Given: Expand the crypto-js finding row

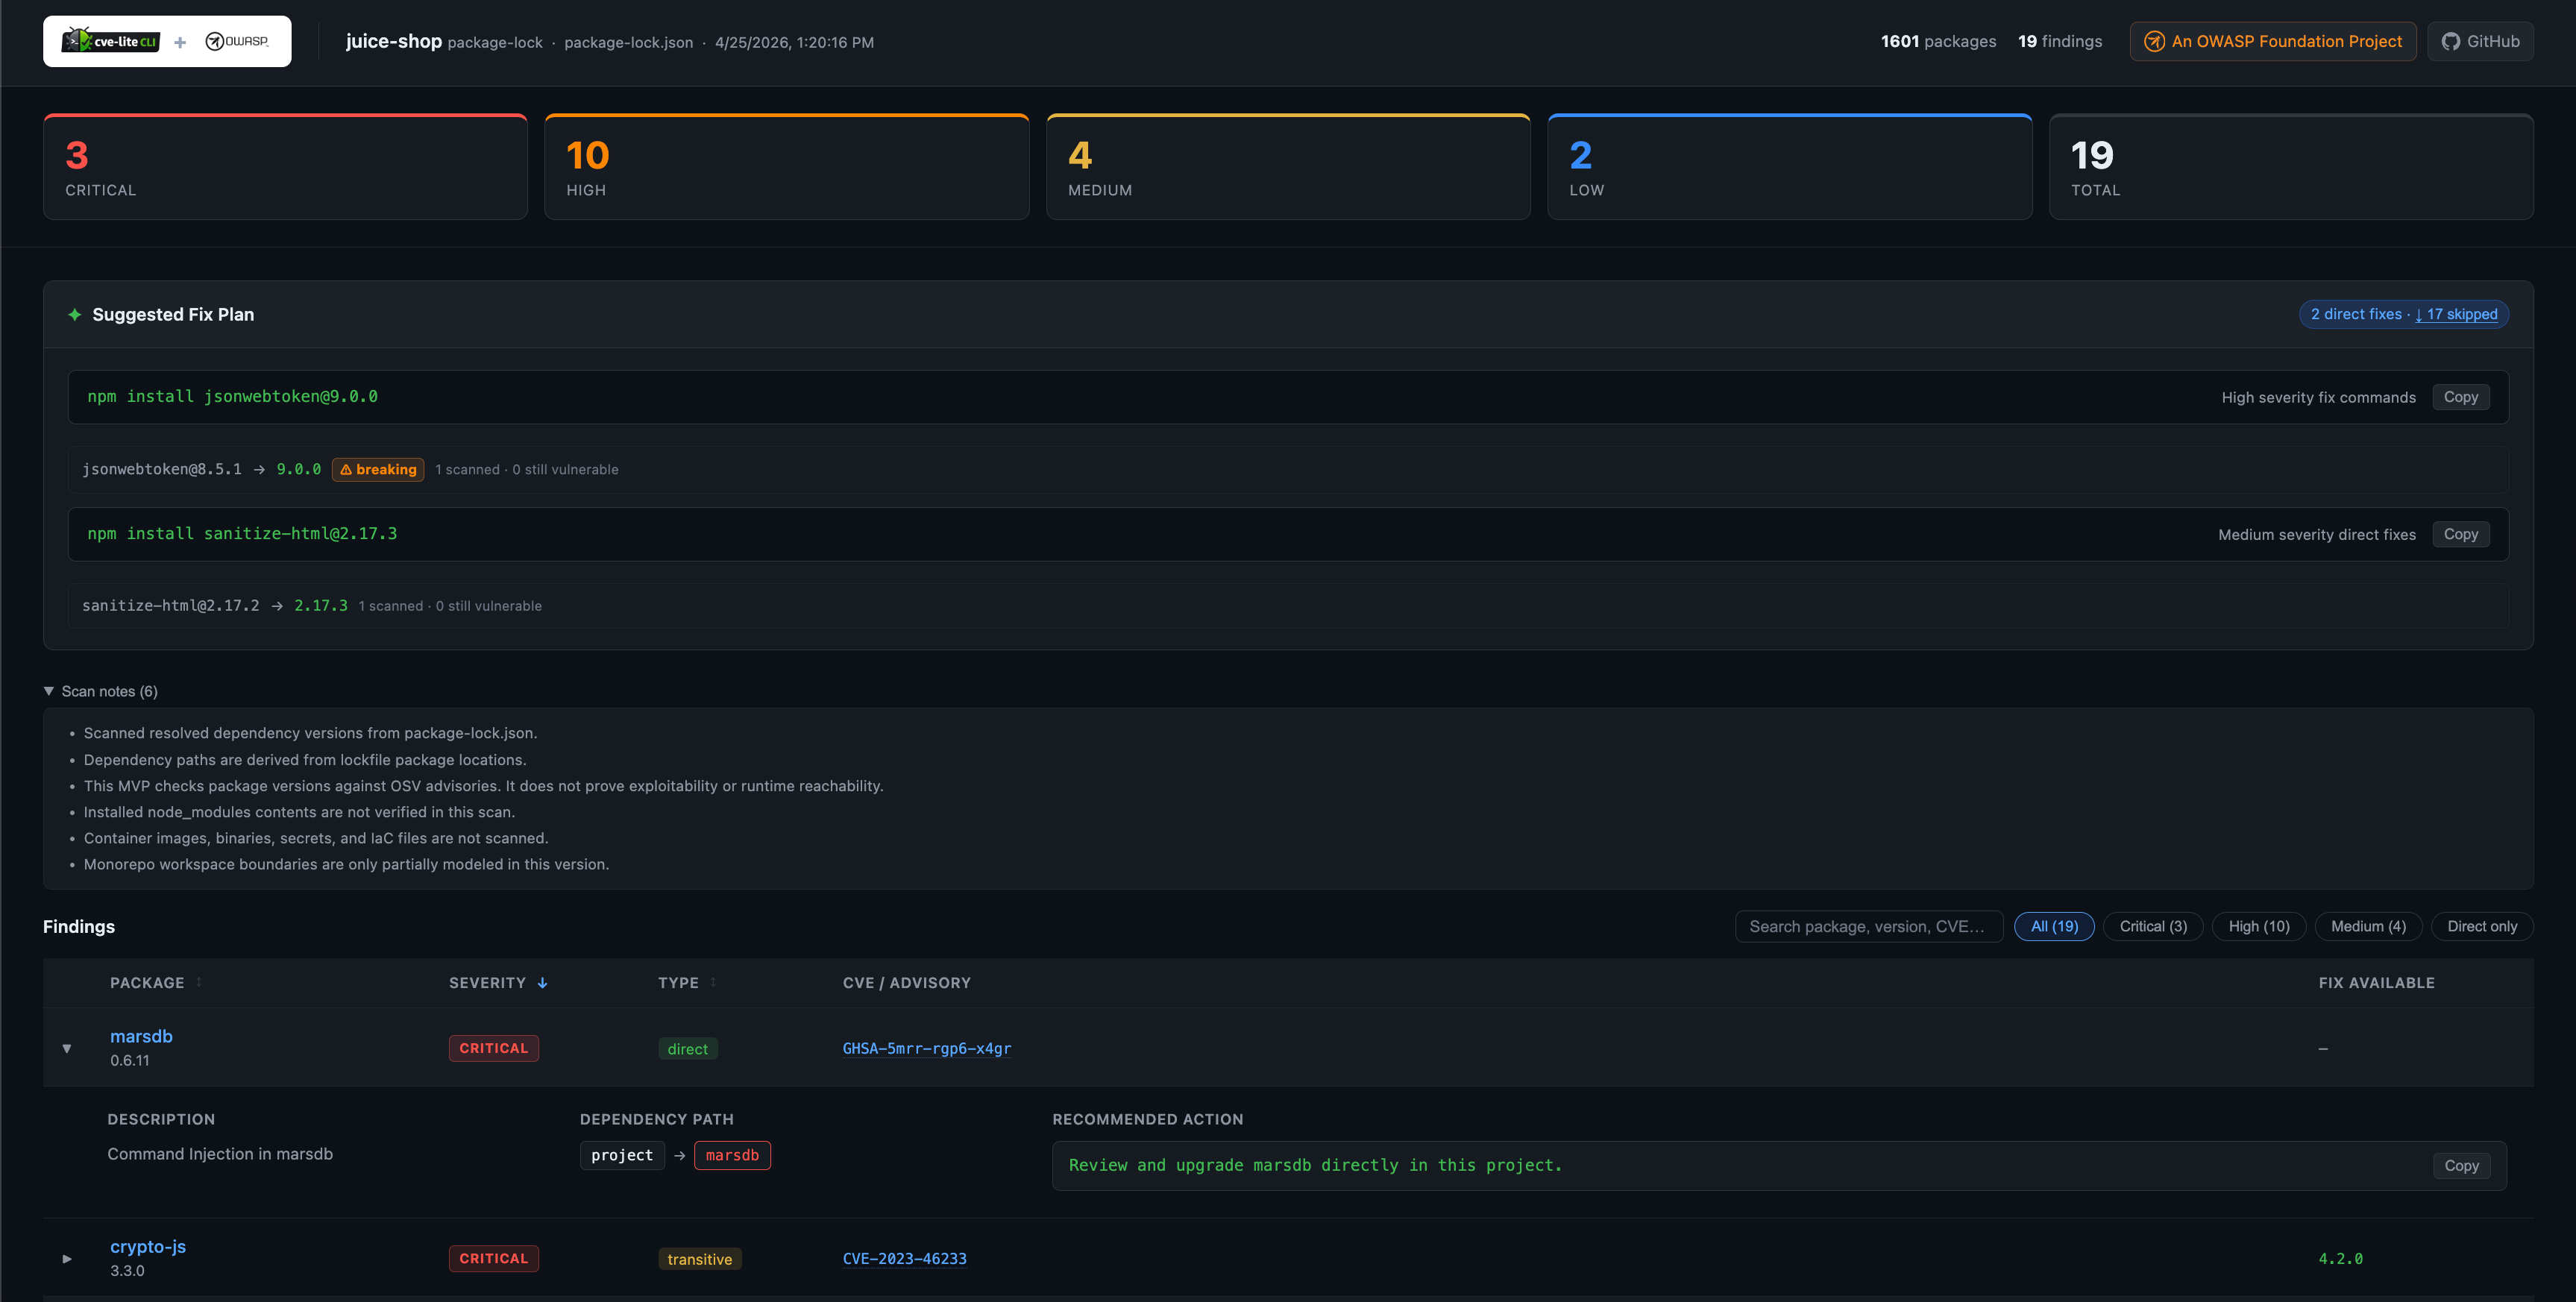Looking at the screenshot, I should (x=67, y=1258).
